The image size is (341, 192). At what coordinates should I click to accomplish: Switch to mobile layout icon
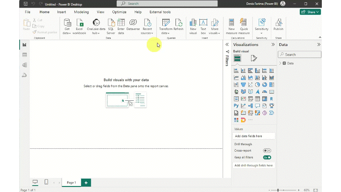pos(46,182)
